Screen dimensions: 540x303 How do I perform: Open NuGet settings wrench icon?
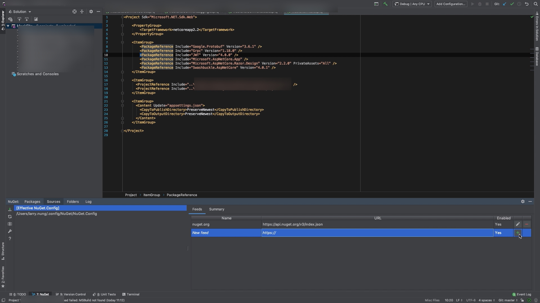point(10,231)
